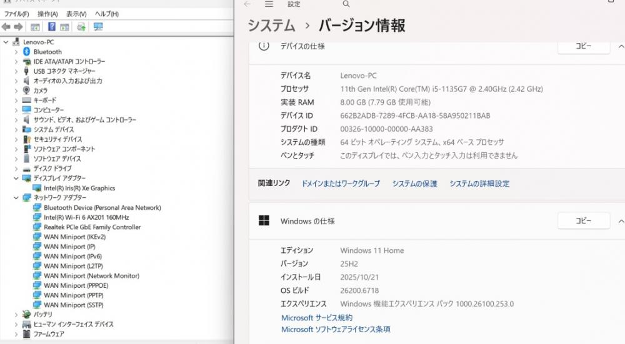Click product ID 00326-10000-00000-AA383
This screenshot has height=344, width=625.
click(x=386, y=129)
